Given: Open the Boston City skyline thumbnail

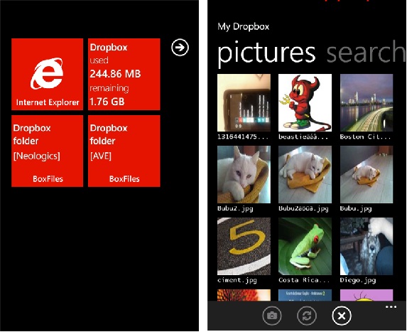Looking at the screenshot, I should (x=367, y=102).
